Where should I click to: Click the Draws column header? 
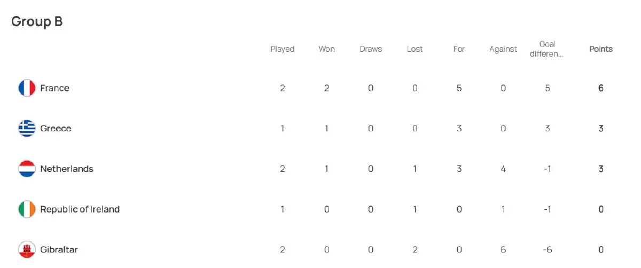(x=371, y=49)
